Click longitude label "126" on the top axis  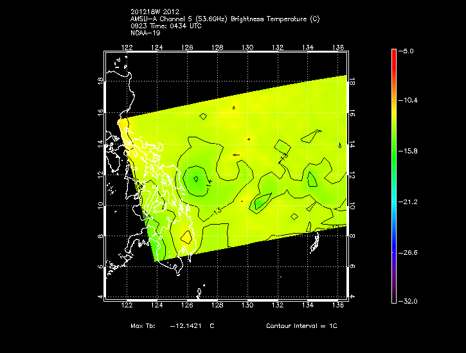click(x=187, y=47)
